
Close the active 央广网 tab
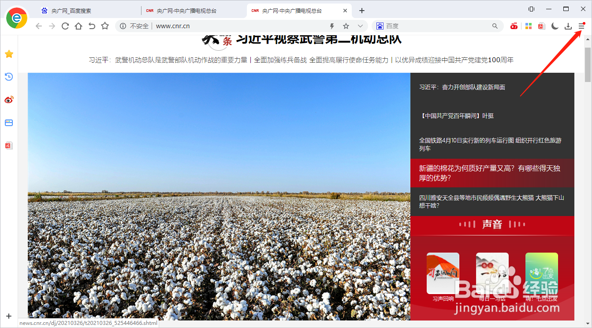(x=346, y=11)
